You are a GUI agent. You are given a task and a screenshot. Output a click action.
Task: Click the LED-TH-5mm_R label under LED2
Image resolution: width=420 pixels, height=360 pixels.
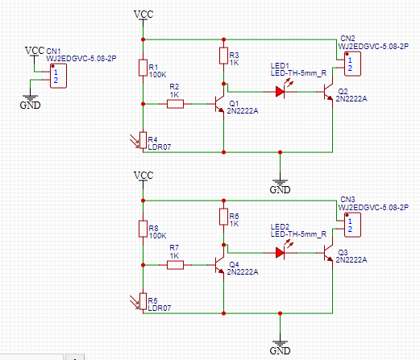point(298,234)
